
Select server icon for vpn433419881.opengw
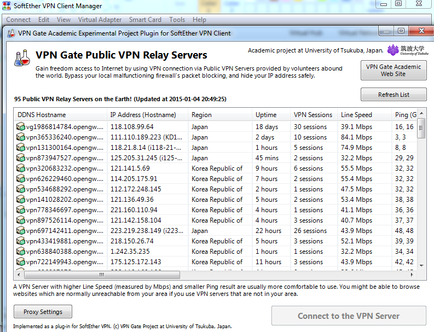(x=20, y=241)
